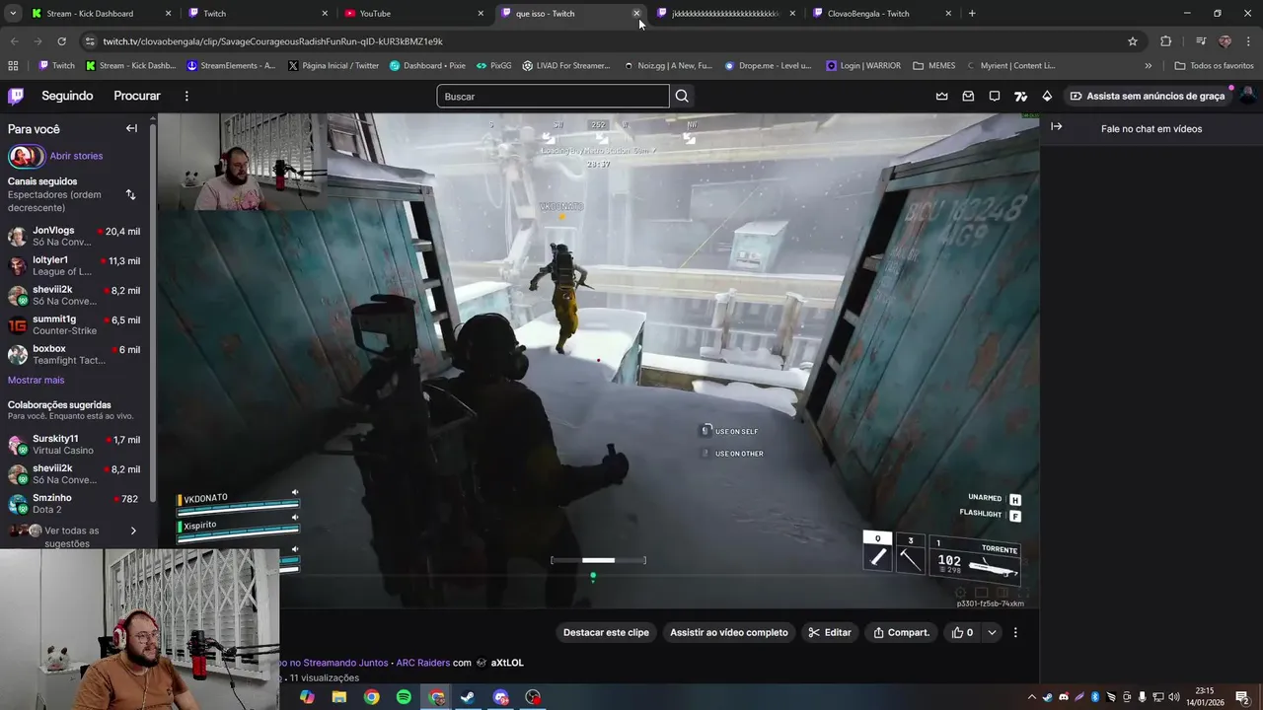
Task: Open Procurar in Twitch navigation
Action: 137,96
